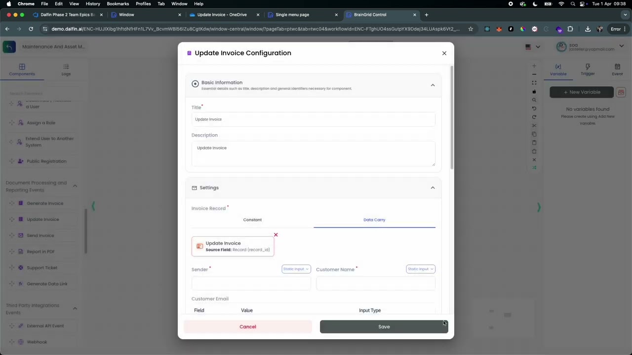This screenshot has width=632, height=355.
Task: Click the paste clipboard icon
Action: pyautogui.click(x=534, y=143)
